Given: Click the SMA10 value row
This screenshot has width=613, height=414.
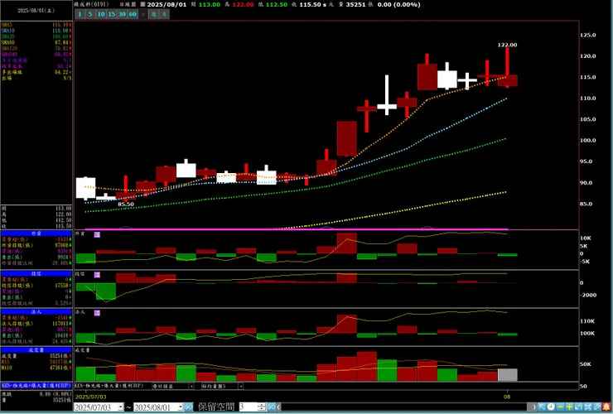Looking at the screenshot, I should 36,31.
